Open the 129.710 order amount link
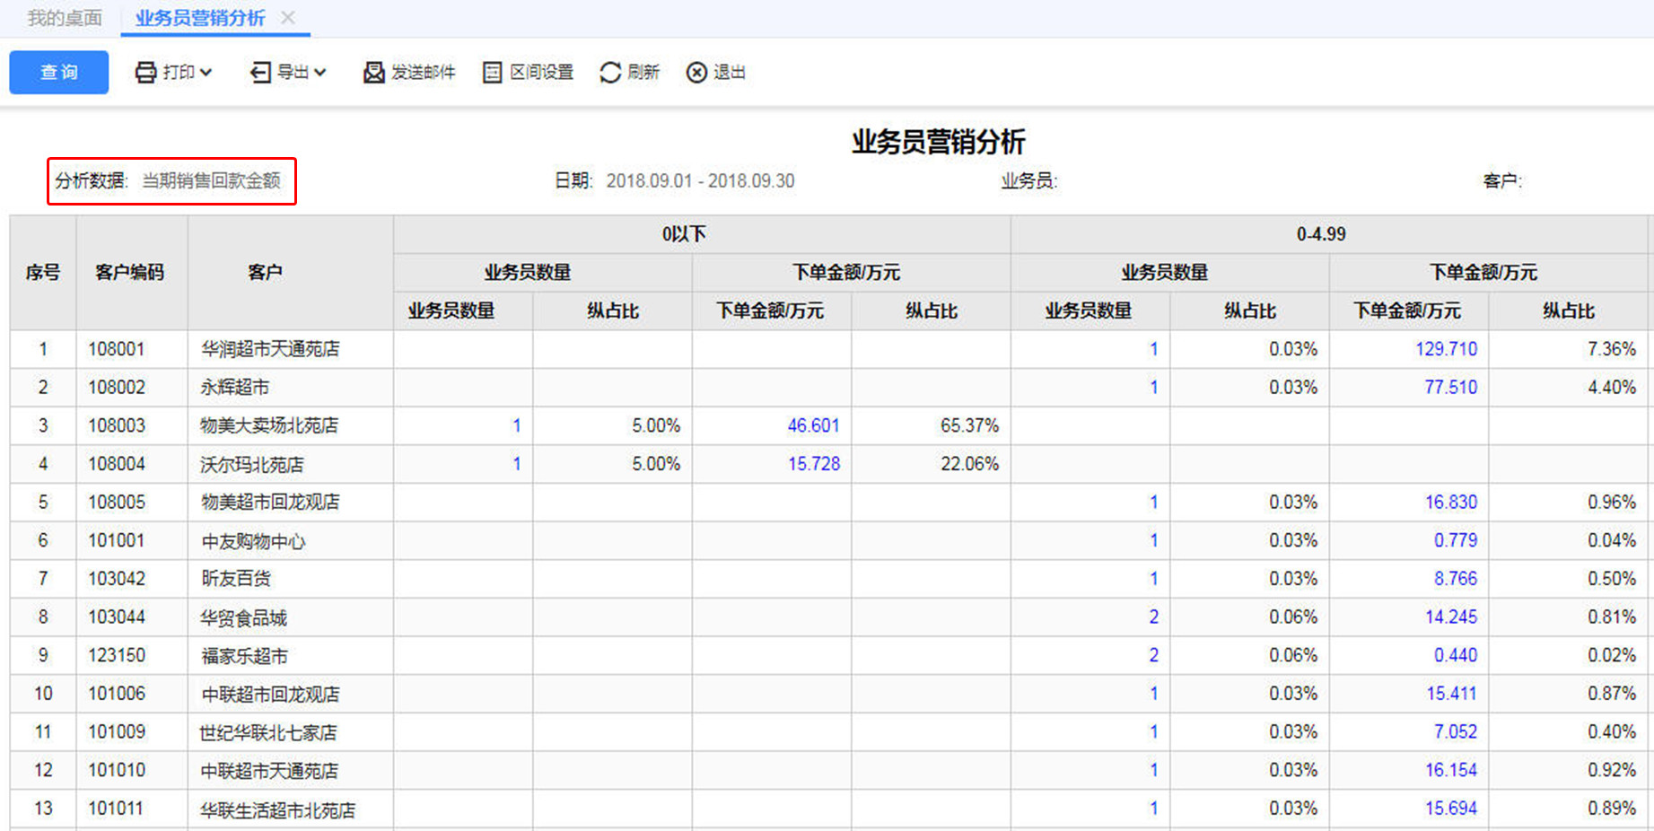 point(1446,349)
